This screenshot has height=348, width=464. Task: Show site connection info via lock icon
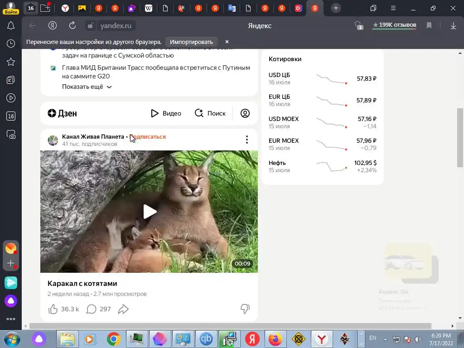(x=90, y=26)
